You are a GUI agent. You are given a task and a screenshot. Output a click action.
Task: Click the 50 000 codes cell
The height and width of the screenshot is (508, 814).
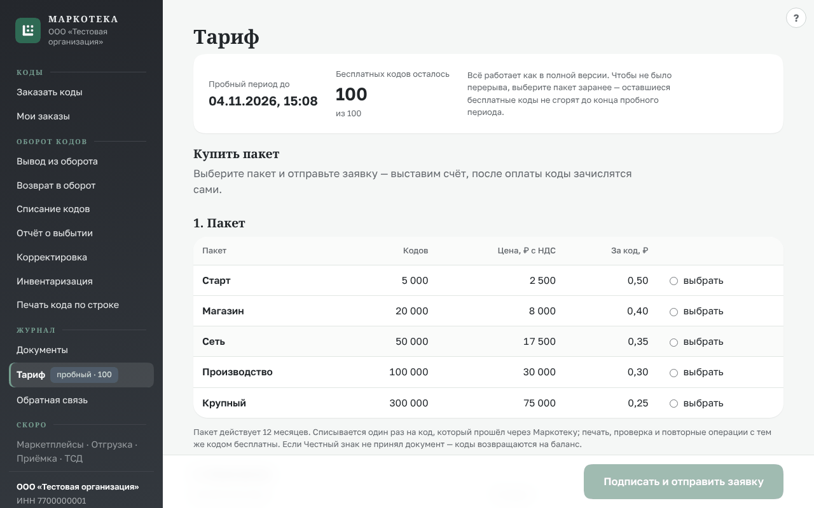[411, 342]
